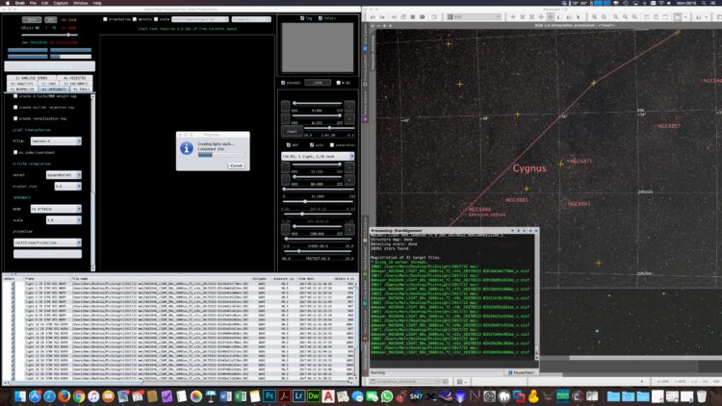This screenshot has width=722, height=406.
Task: Open Google Chrome from the dock
Action: coord(79,395)
